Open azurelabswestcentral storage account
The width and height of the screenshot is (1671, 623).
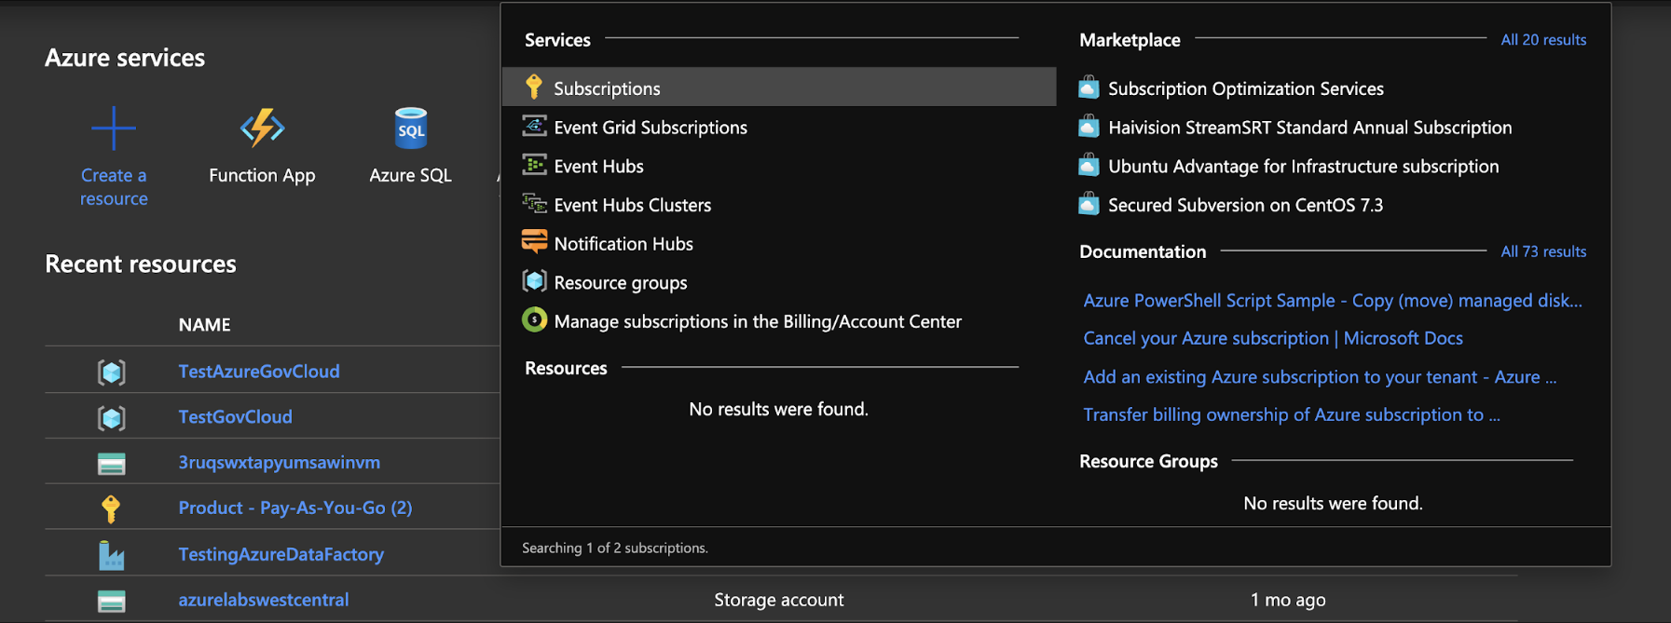click(264, 600)
